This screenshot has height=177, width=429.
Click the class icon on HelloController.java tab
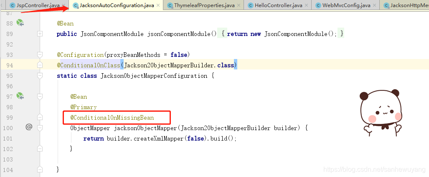[250, 5]
